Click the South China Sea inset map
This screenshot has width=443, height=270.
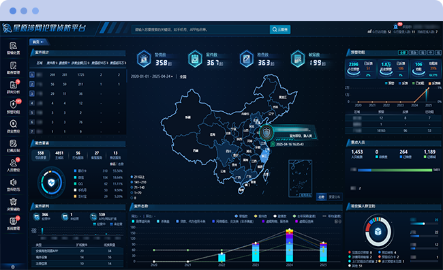(301, 179)
